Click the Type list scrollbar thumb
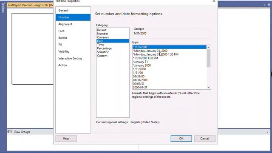This screenshot has width=272, height=153. 209,58
